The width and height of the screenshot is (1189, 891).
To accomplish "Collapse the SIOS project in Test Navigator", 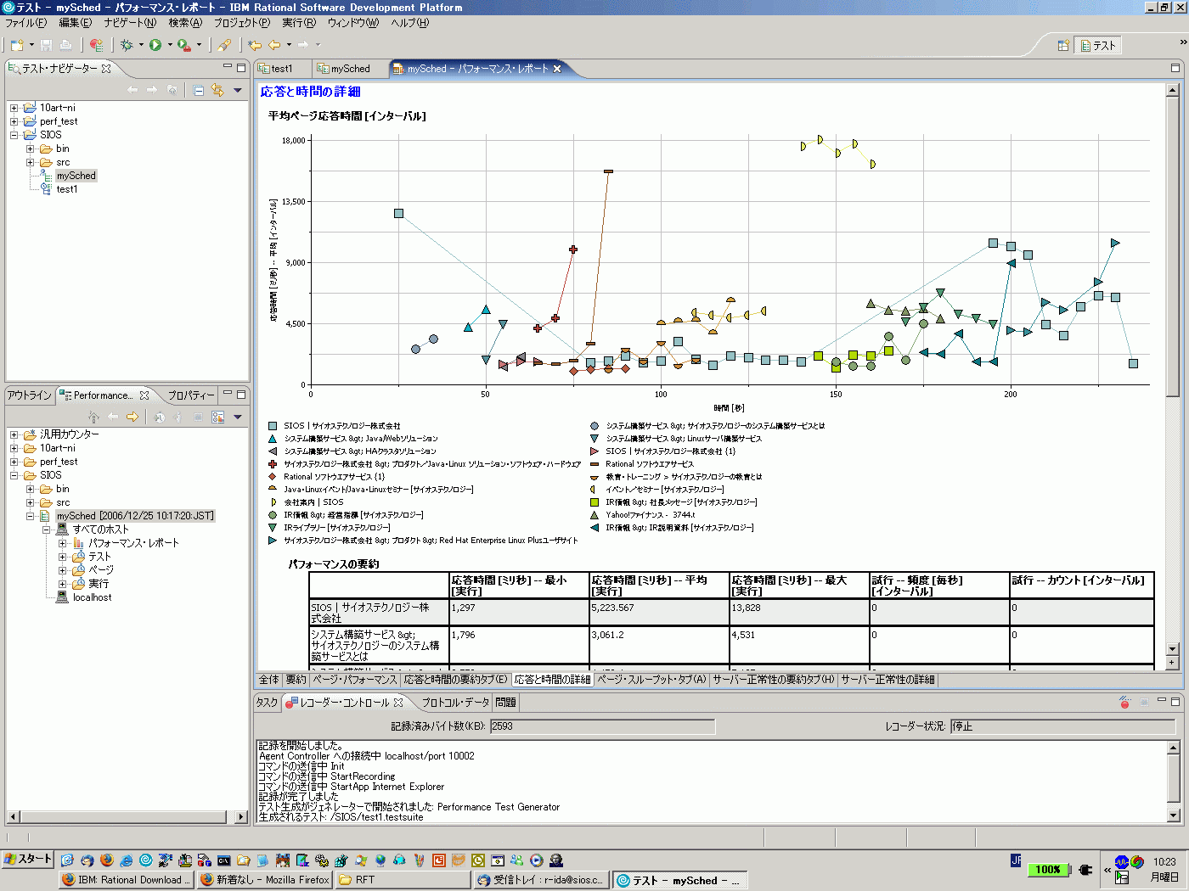I will (x=14, y=135).
